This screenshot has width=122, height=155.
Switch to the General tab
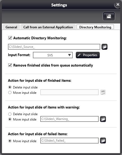11,27
